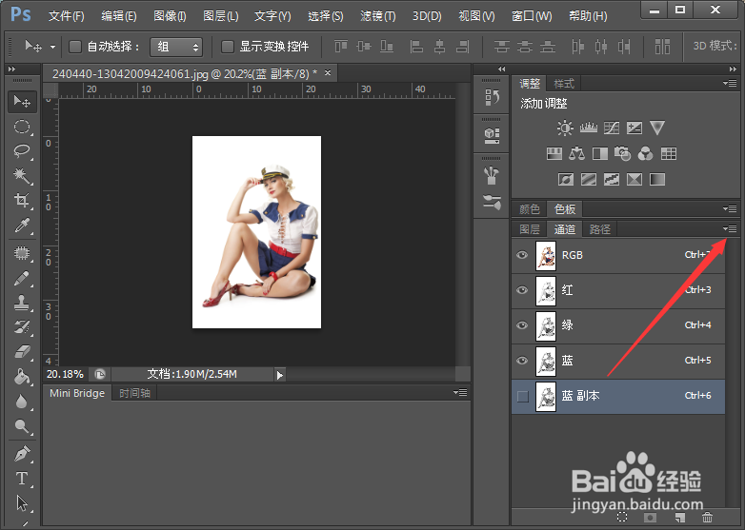This screenshot has height=530, width=745.
Task: Open the 组 auto-select dropdown
Action: [x=176, y=47]
